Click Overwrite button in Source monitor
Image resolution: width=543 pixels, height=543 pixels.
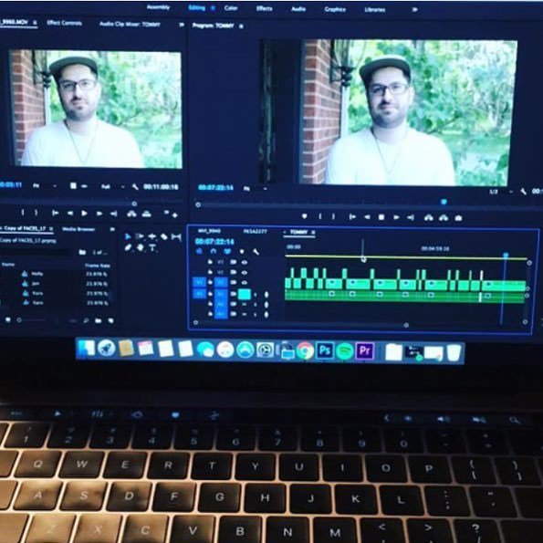(147, 214)
